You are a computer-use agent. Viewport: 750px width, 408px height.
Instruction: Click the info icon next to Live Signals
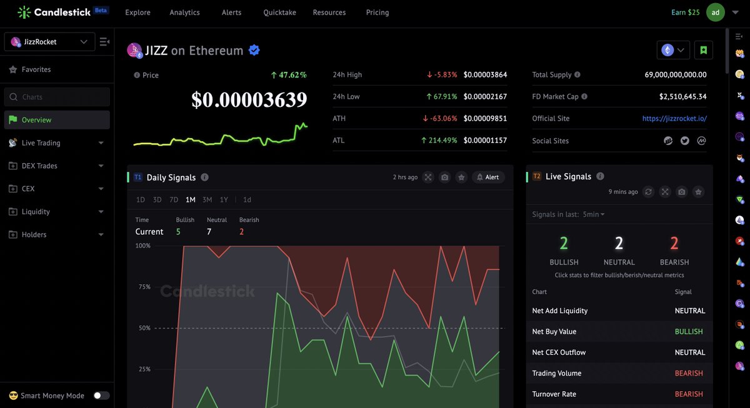tap(601, 176)
